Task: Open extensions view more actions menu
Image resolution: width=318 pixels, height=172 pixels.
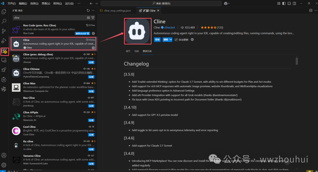Action: tap(93, 10)
